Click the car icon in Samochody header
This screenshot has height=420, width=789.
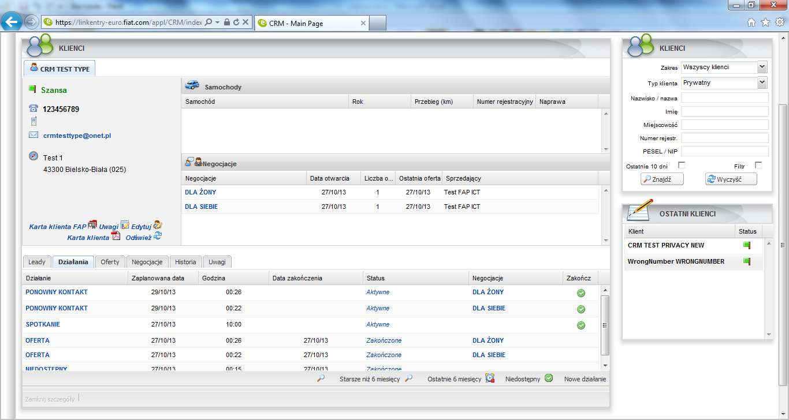coord(192,85)
